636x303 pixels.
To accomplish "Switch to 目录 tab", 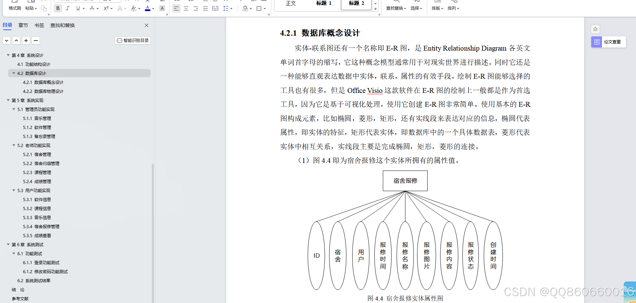I will (x=7, y=25).
